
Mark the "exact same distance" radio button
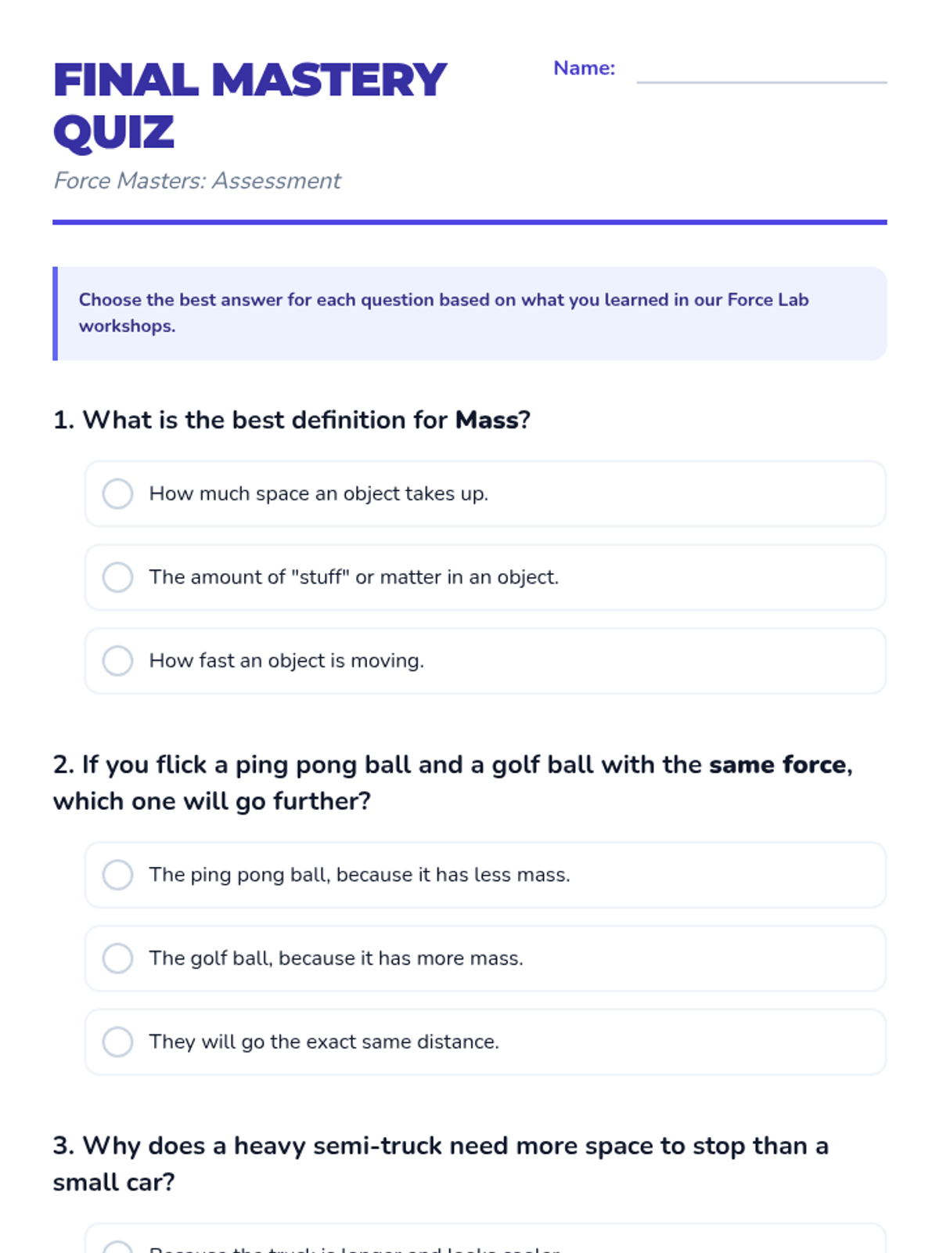click(x=117, y=1042)
